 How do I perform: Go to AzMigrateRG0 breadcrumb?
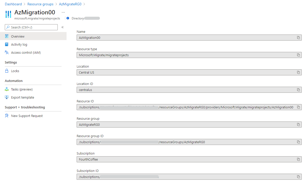(x=70, y=4)
